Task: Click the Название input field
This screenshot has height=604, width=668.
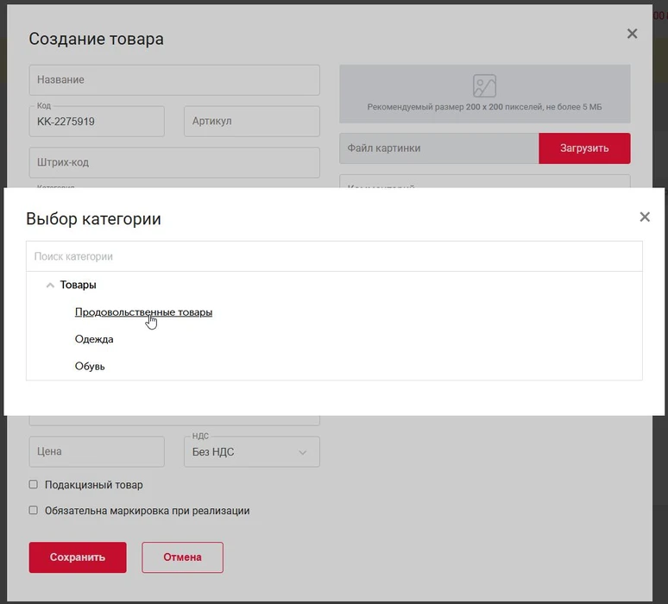Action: pyautogui.click(x=174, y=80)
